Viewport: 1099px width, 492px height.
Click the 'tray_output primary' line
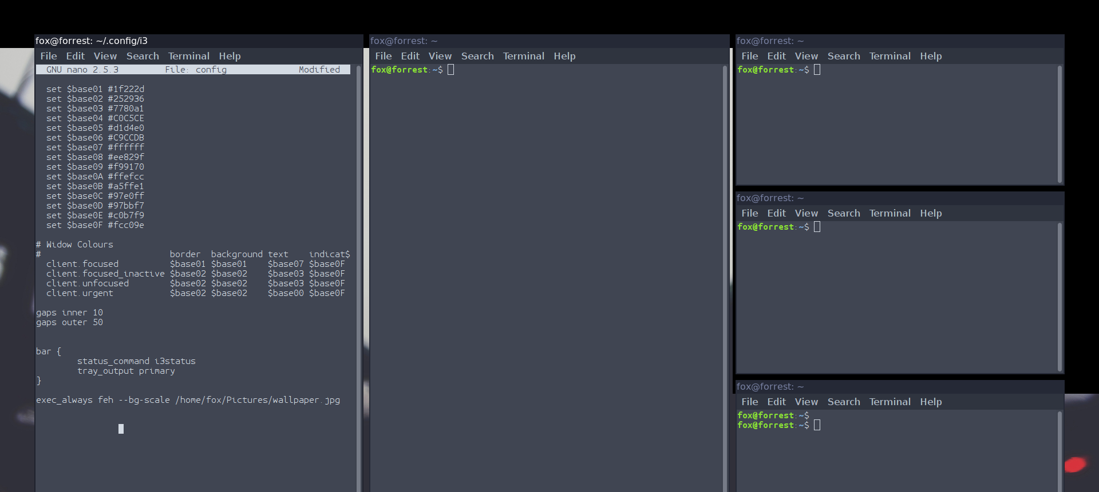point(126,371)
